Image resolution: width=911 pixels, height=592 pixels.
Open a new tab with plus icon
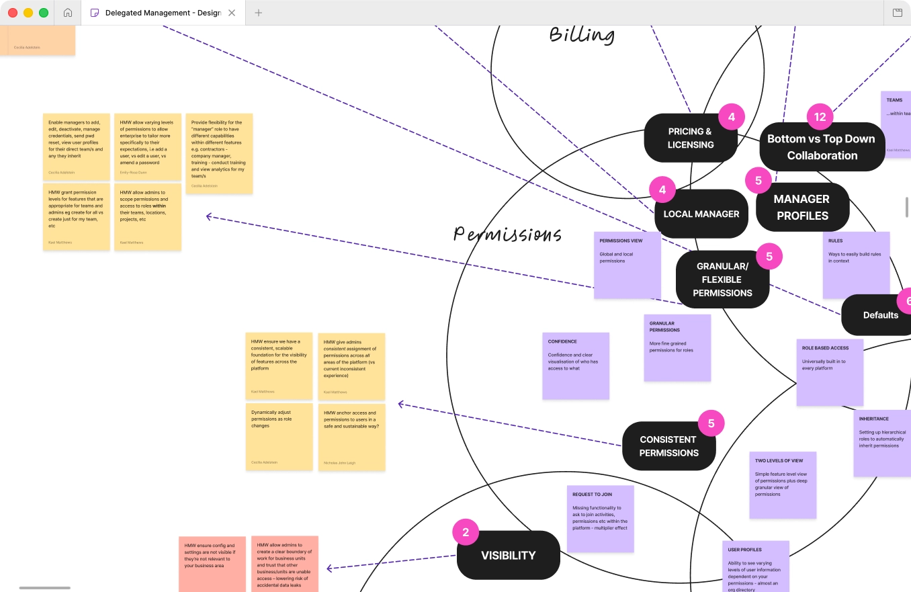[259, 13]
